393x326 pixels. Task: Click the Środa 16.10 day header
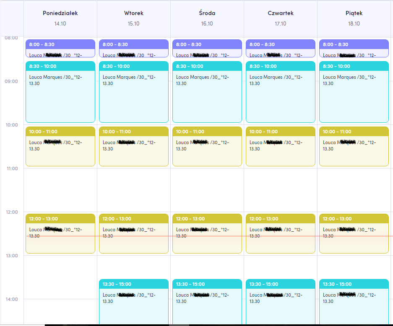click(207, 18)
